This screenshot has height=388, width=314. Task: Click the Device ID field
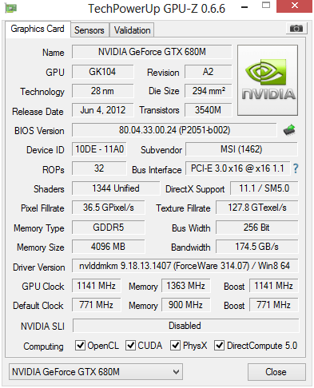tap(99, 149)
